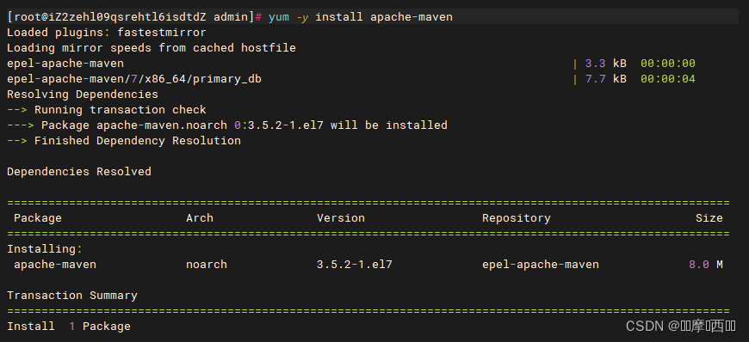The width and height of the screenshot is (749, 342).
Task: Click 'Loading mirror speeds from cached hostfile' line
Action: click(152, 48)
